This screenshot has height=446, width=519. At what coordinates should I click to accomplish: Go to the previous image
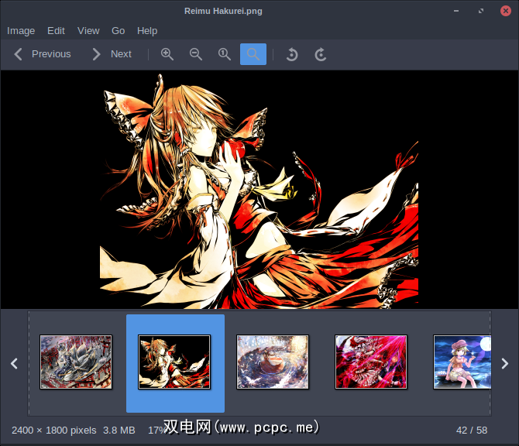pos(43,54)
